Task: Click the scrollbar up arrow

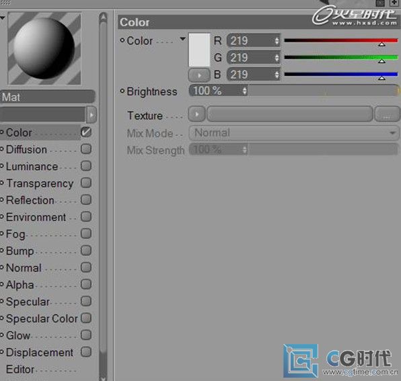Action: pos(104,17)
